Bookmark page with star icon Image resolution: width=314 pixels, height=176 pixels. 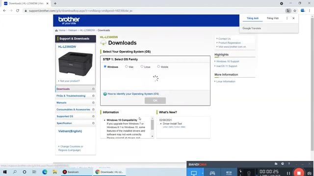pos(295,11)
